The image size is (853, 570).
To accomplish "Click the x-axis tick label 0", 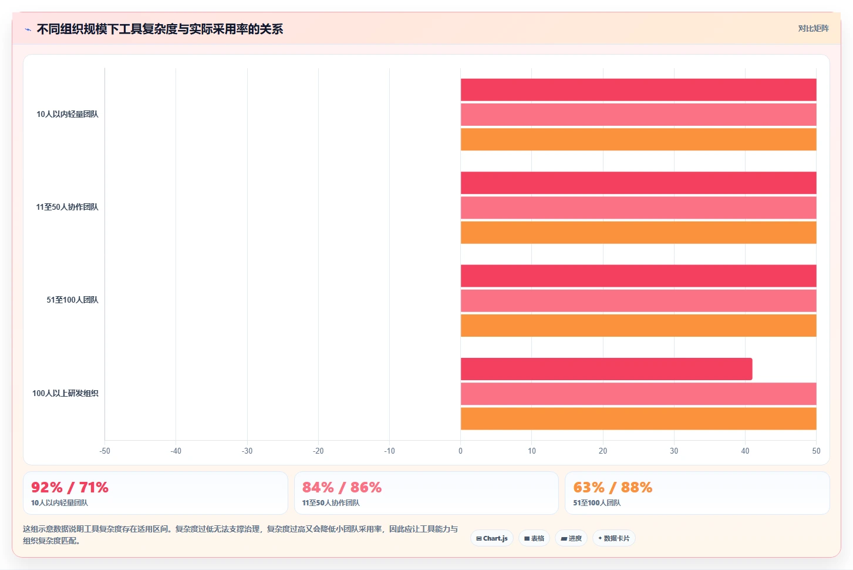I will (x=460, y=451).
